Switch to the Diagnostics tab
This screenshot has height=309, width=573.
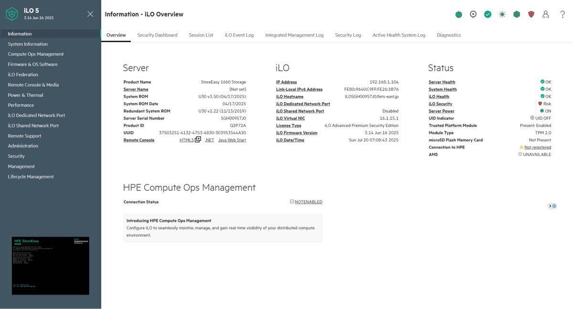click(449, 35)
